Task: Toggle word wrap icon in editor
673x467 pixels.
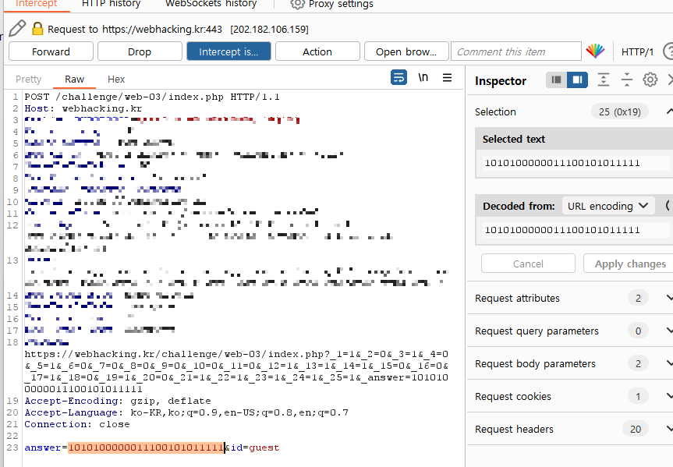Action: click(x=398, y=78)
